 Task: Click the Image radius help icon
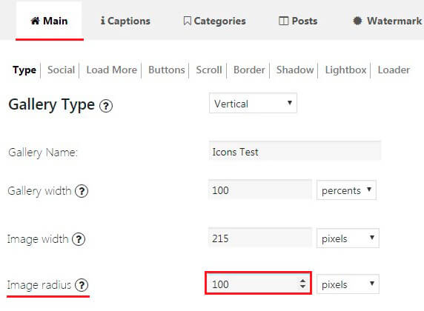(x=82, y=285)
